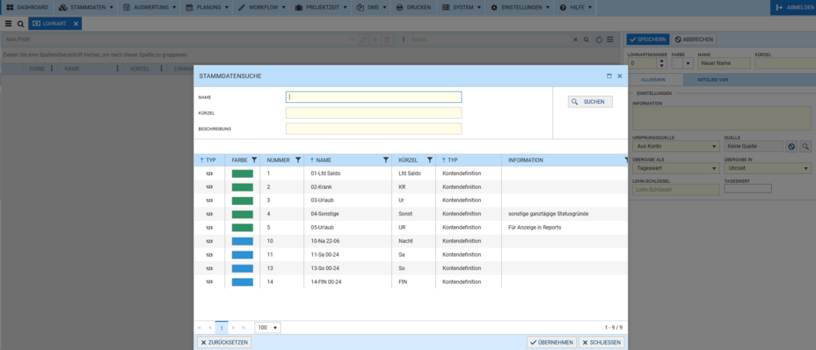Open the System menu

[461, 8]
